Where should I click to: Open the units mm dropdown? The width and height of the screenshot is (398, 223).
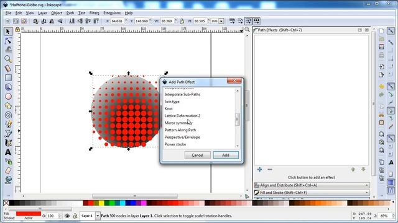click(x=221, y=21)
